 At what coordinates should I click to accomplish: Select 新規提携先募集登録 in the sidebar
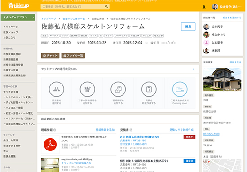[14, 75]
